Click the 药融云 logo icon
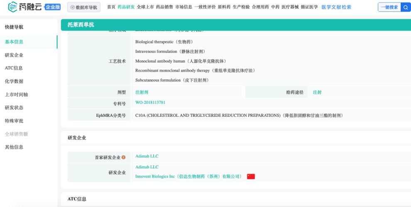 click(x=12, y=7)
